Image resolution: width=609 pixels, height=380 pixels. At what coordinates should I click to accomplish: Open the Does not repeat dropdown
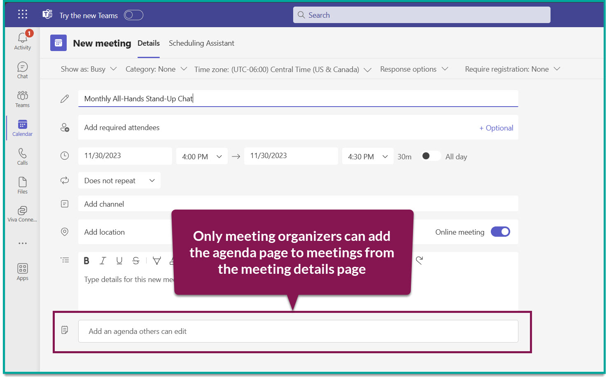coord(119,180)
